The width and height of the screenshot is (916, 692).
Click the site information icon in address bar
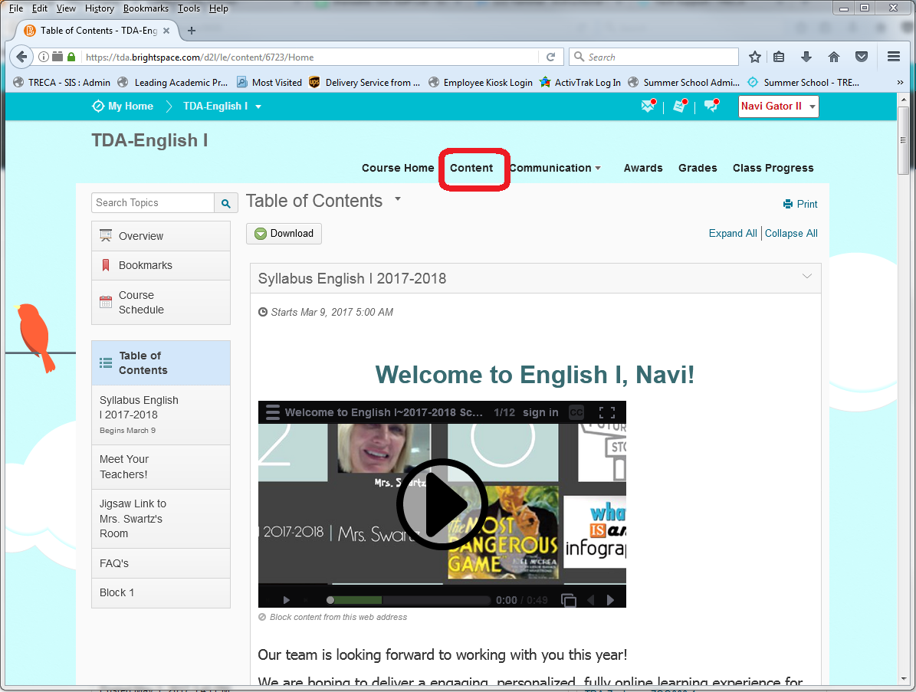pyautogui.click(x=44, y=57)
